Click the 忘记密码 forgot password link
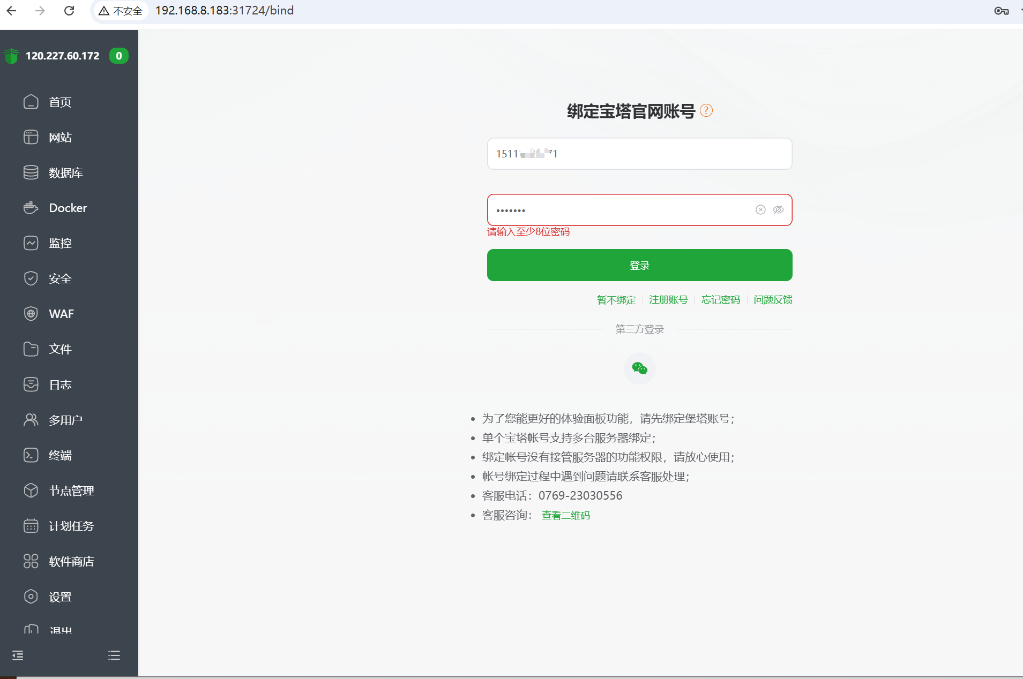The height and width of the screenshot is (679, 1023). pos(720,300)
